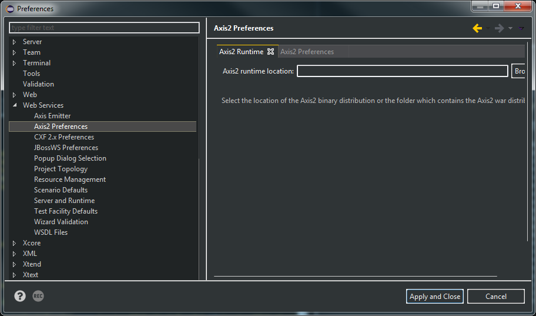Click the grey Forward arrow icon

[x=499, y=28]
